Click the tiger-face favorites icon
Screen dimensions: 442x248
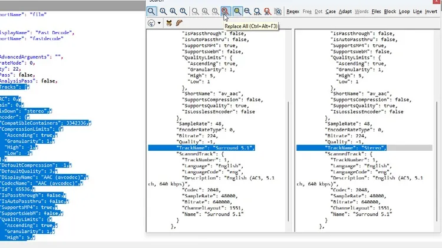click(169, 23)
